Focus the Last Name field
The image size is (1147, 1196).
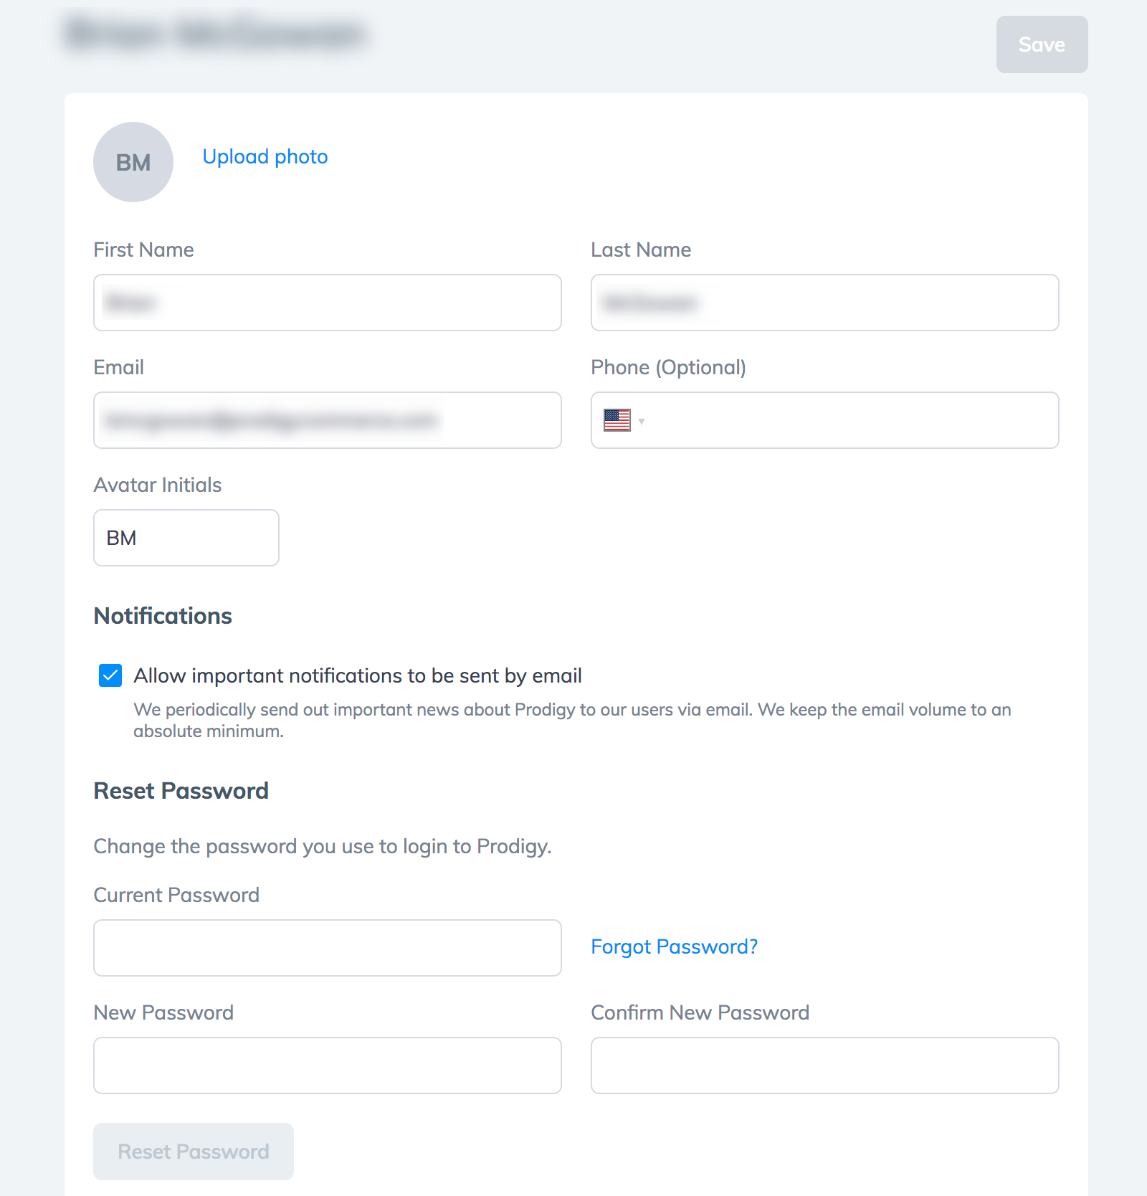click(825, 303)
